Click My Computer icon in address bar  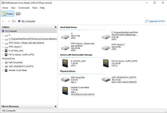[x=19, y=21]
